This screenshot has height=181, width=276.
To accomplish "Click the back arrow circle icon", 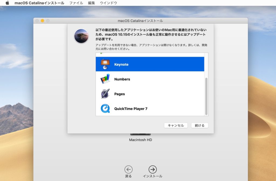I will (129, 169).
